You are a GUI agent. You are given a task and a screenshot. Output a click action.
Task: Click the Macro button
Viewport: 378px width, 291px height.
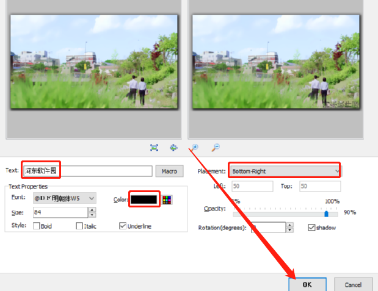coord(169,171)
